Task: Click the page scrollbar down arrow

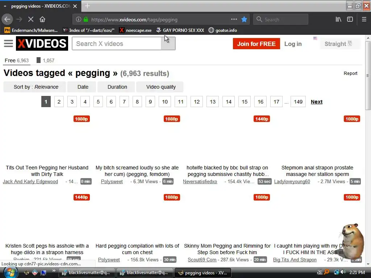Action: [368, 264]
